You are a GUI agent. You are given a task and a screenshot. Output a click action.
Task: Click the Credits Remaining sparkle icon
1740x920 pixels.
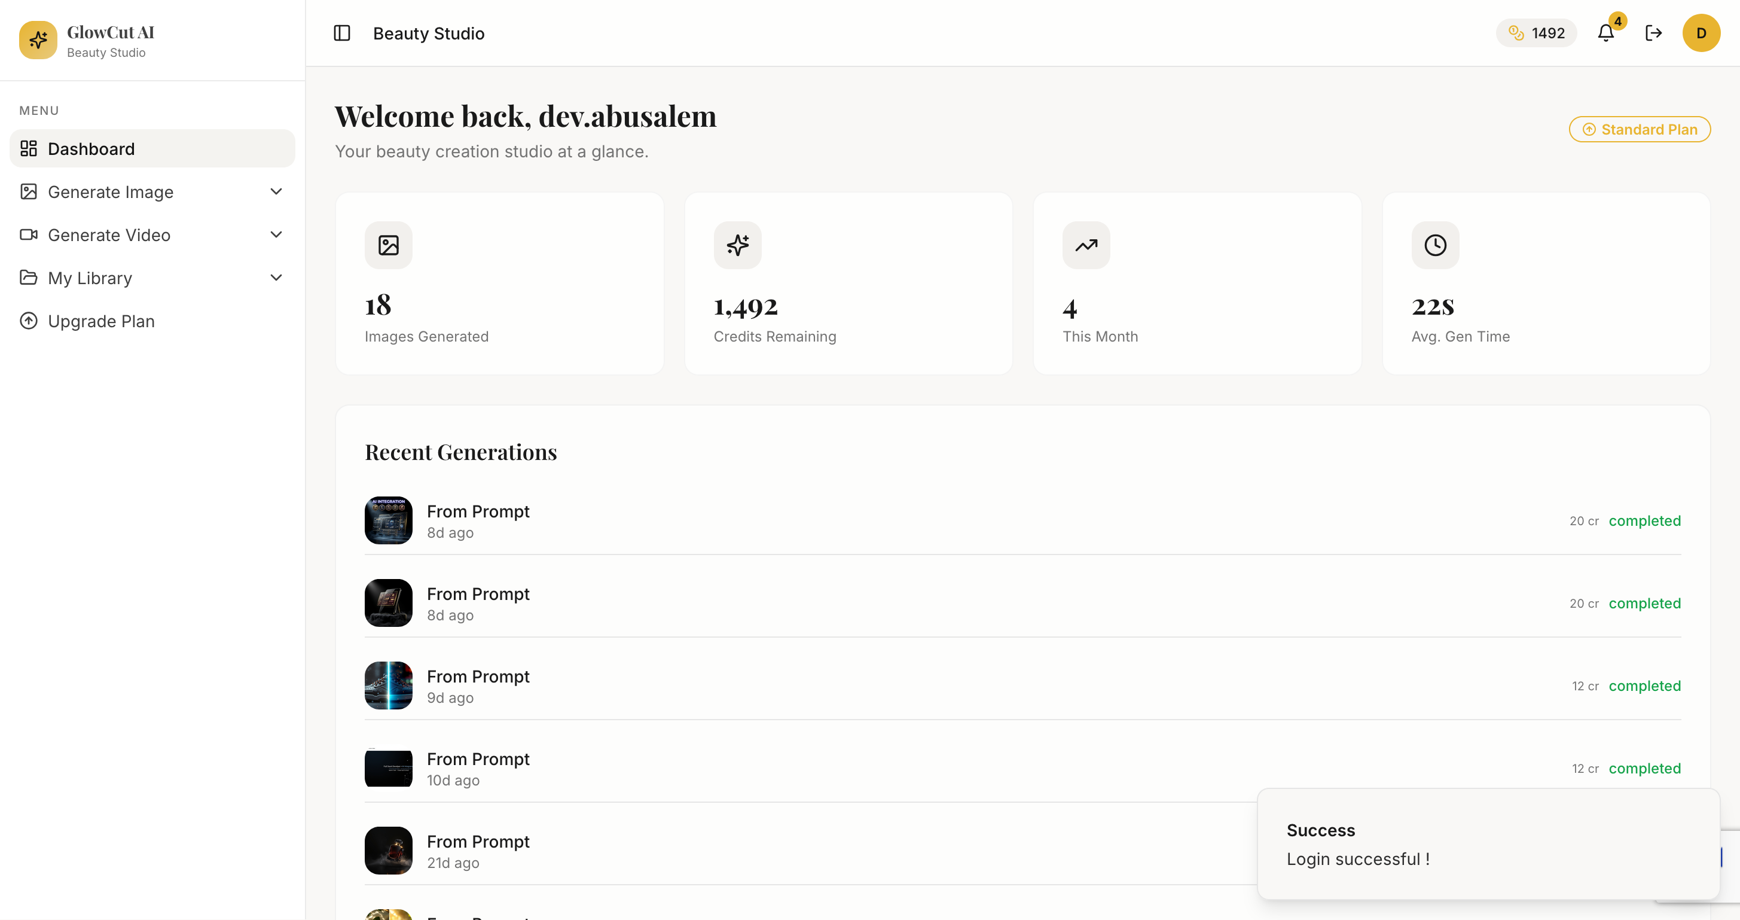point(738,245)
